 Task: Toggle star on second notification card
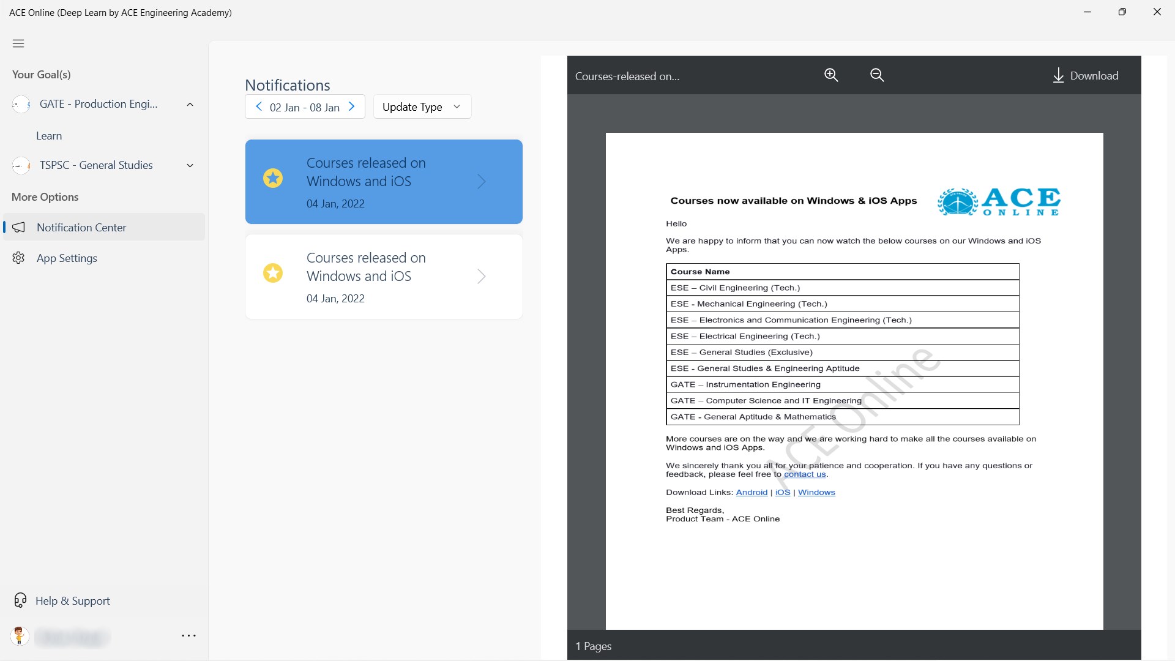273,273
